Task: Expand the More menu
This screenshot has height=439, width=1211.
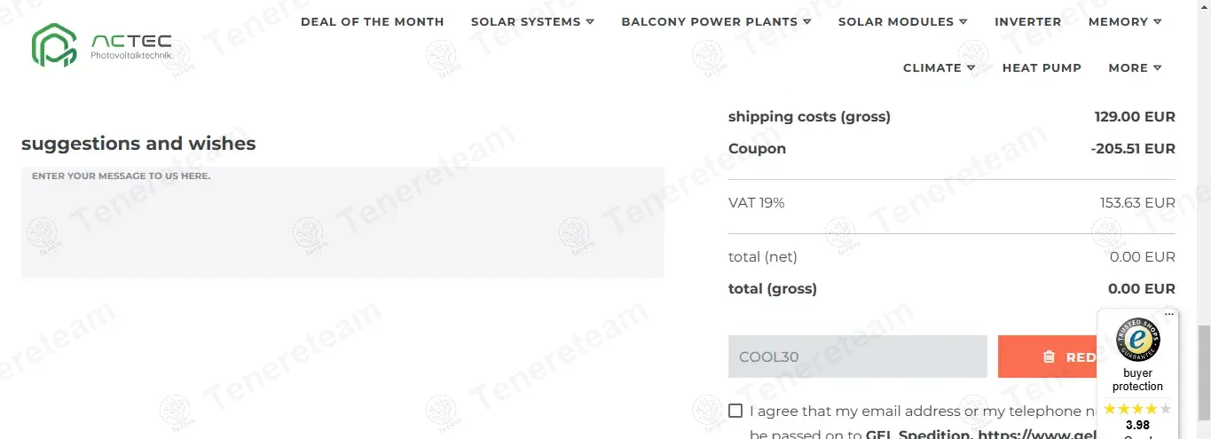Action: coord(1135,67)
